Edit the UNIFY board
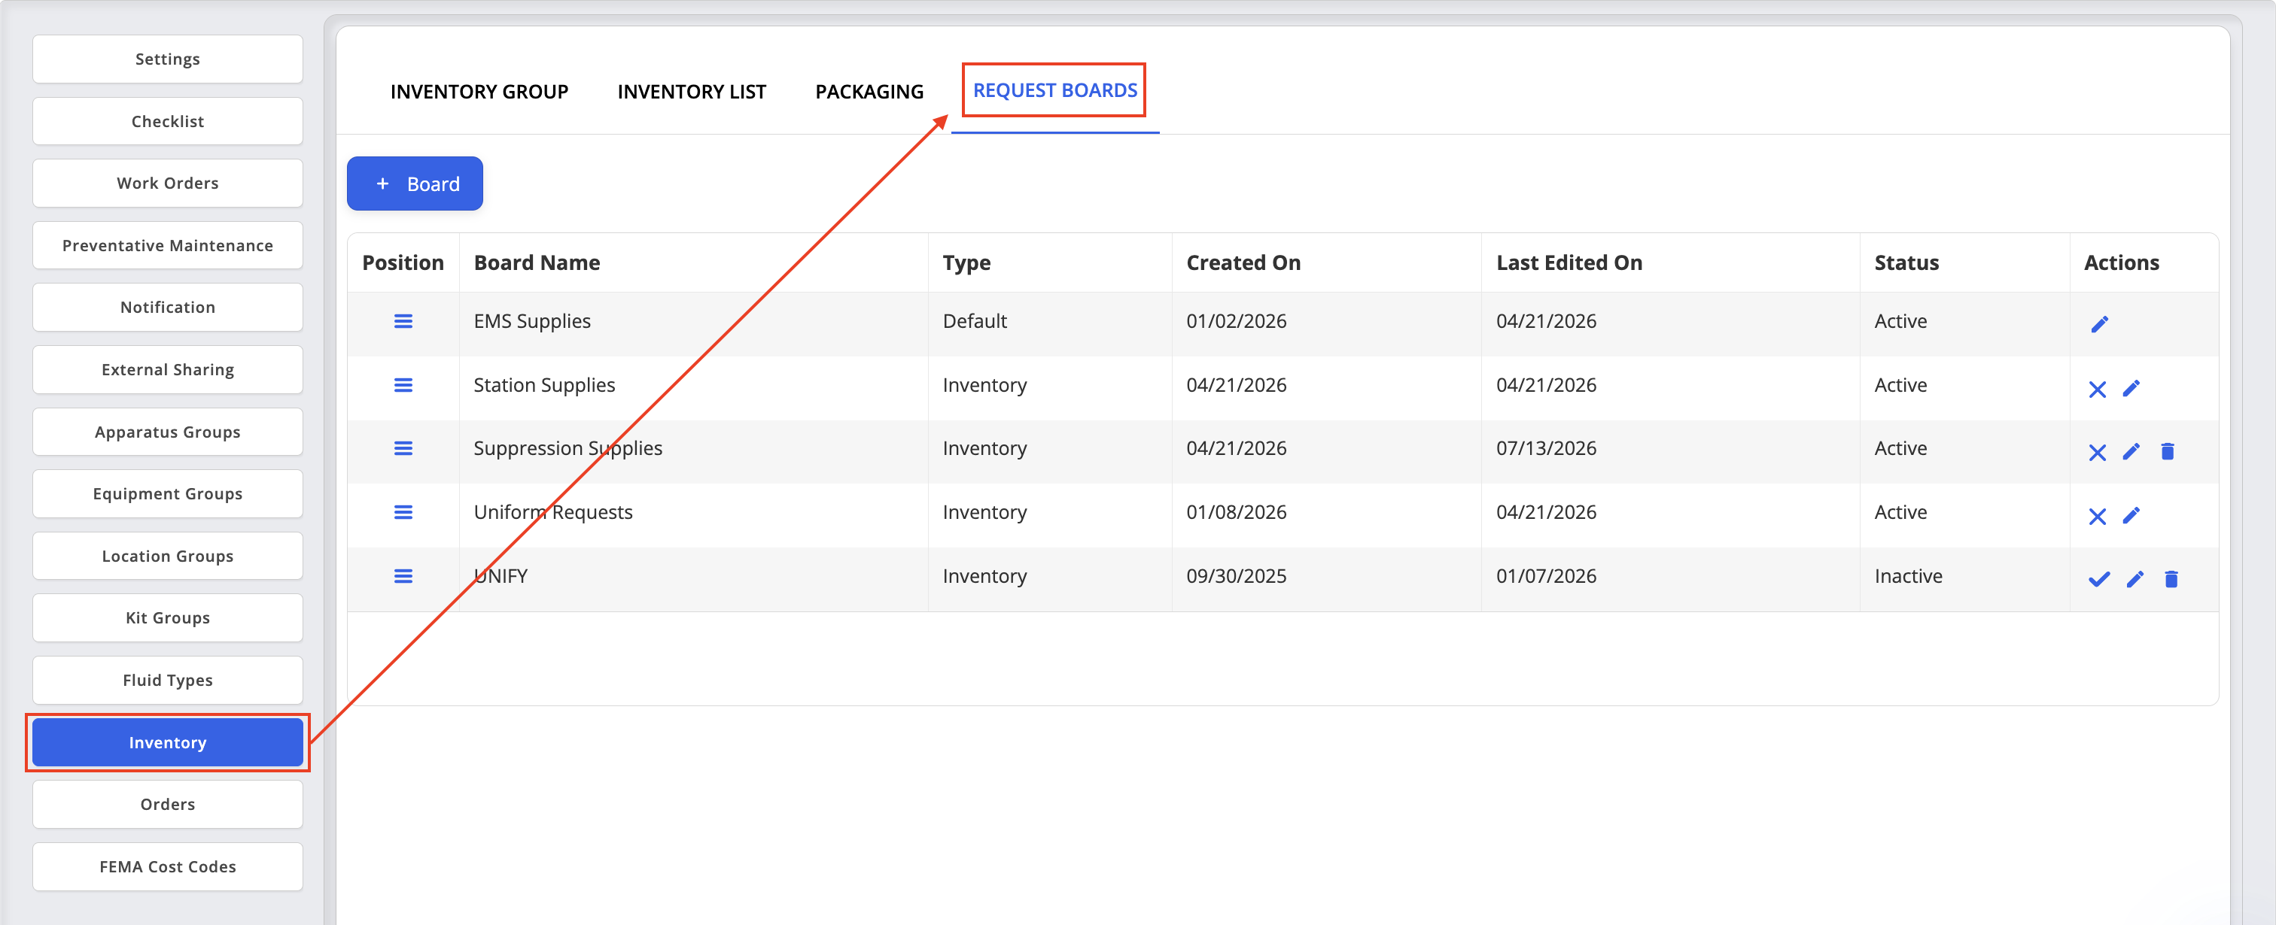Viewport: 2276px width, 925px height. (x=2135, y=579)
